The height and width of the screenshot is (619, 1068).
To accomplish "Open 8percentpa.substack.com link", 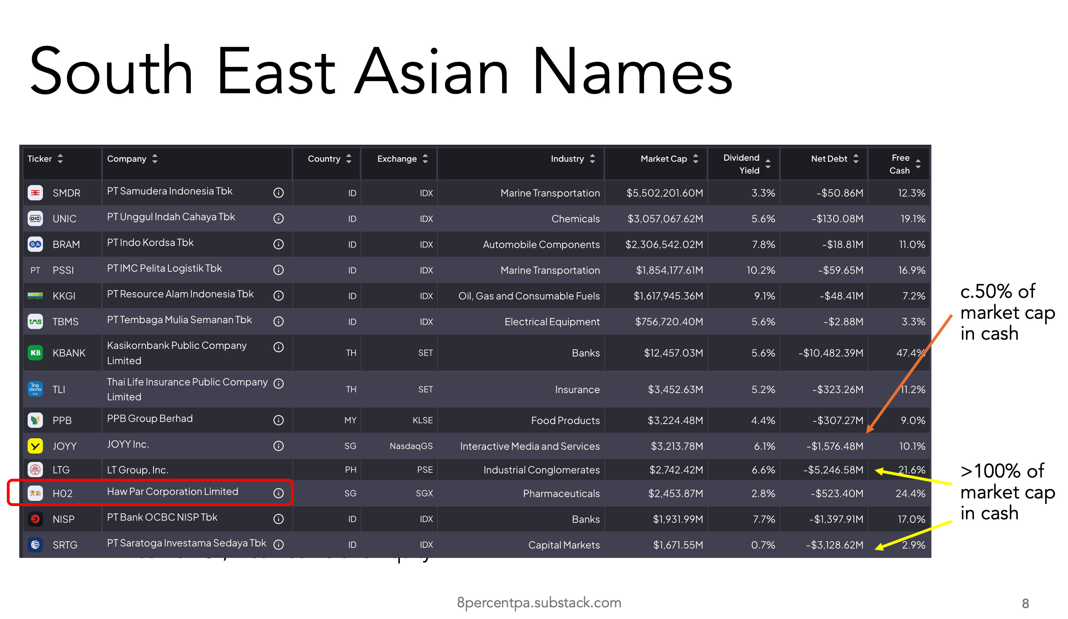I will tap(539, 603).
